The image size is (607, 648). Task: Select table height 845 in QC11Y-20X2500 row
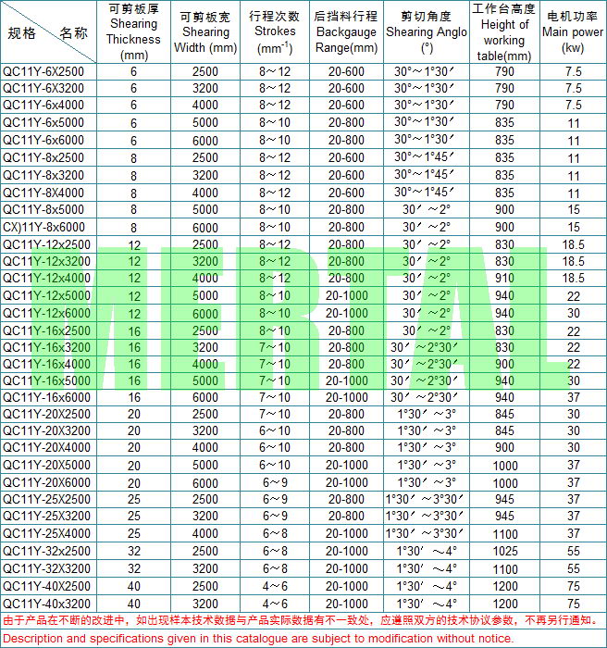504,414
